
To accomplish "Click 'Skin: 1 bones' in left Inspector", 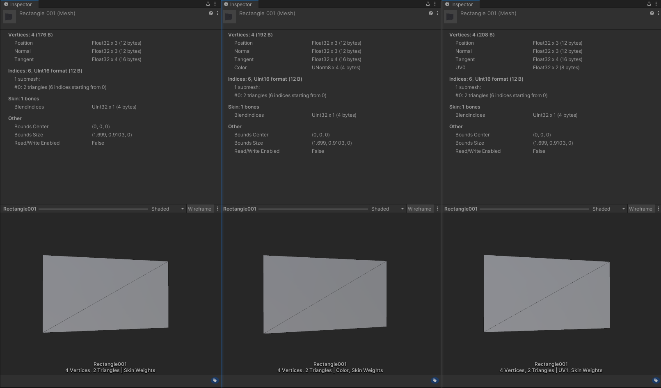I will (24, 99).
